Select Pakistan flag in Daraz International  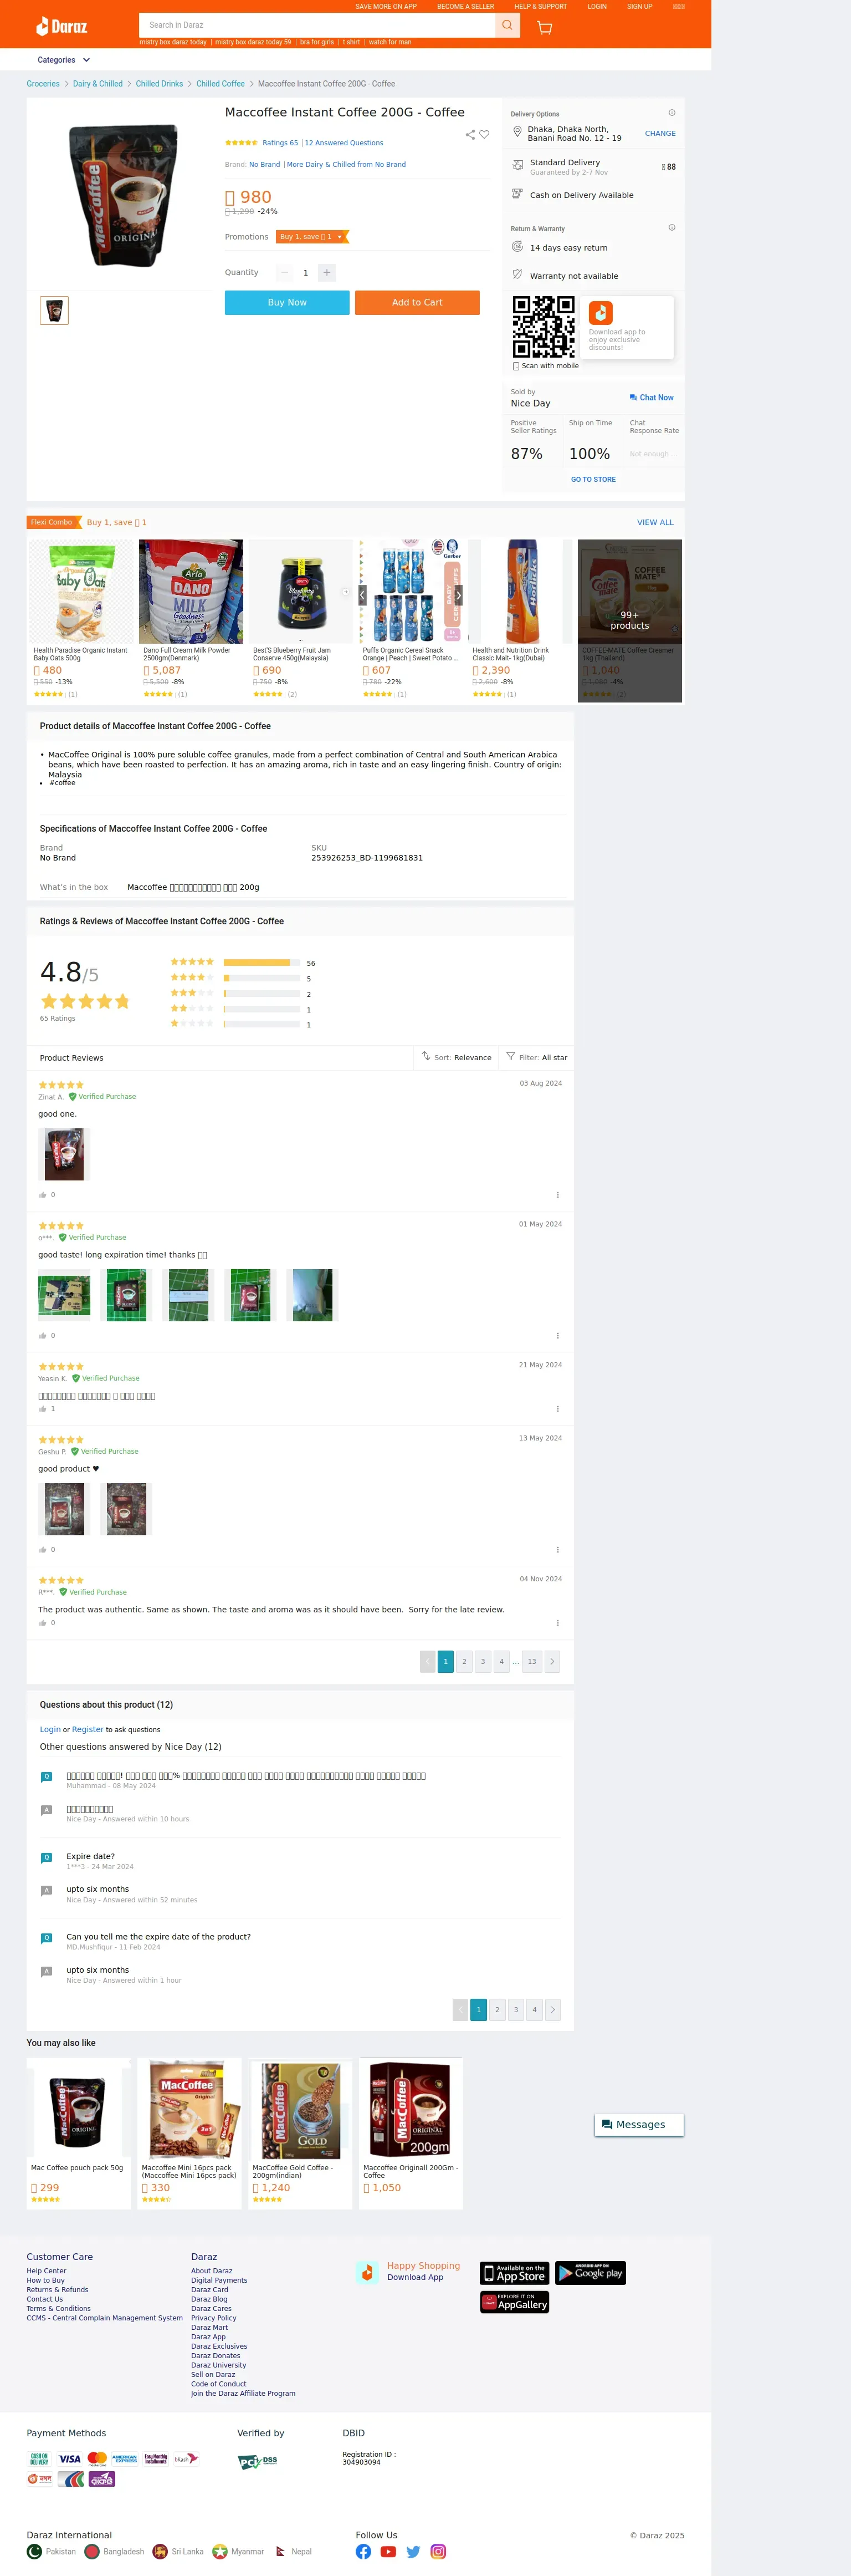[x=35, y=2551]
